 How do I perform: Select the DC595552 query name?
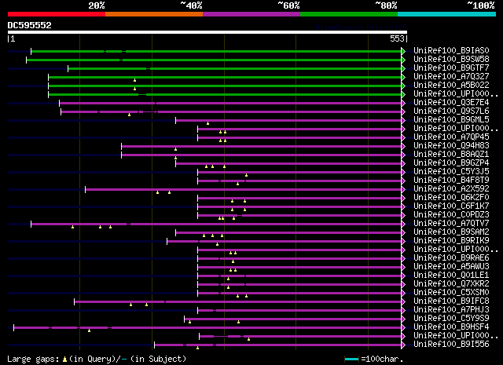pyautogui.click(x=30, y=25)
